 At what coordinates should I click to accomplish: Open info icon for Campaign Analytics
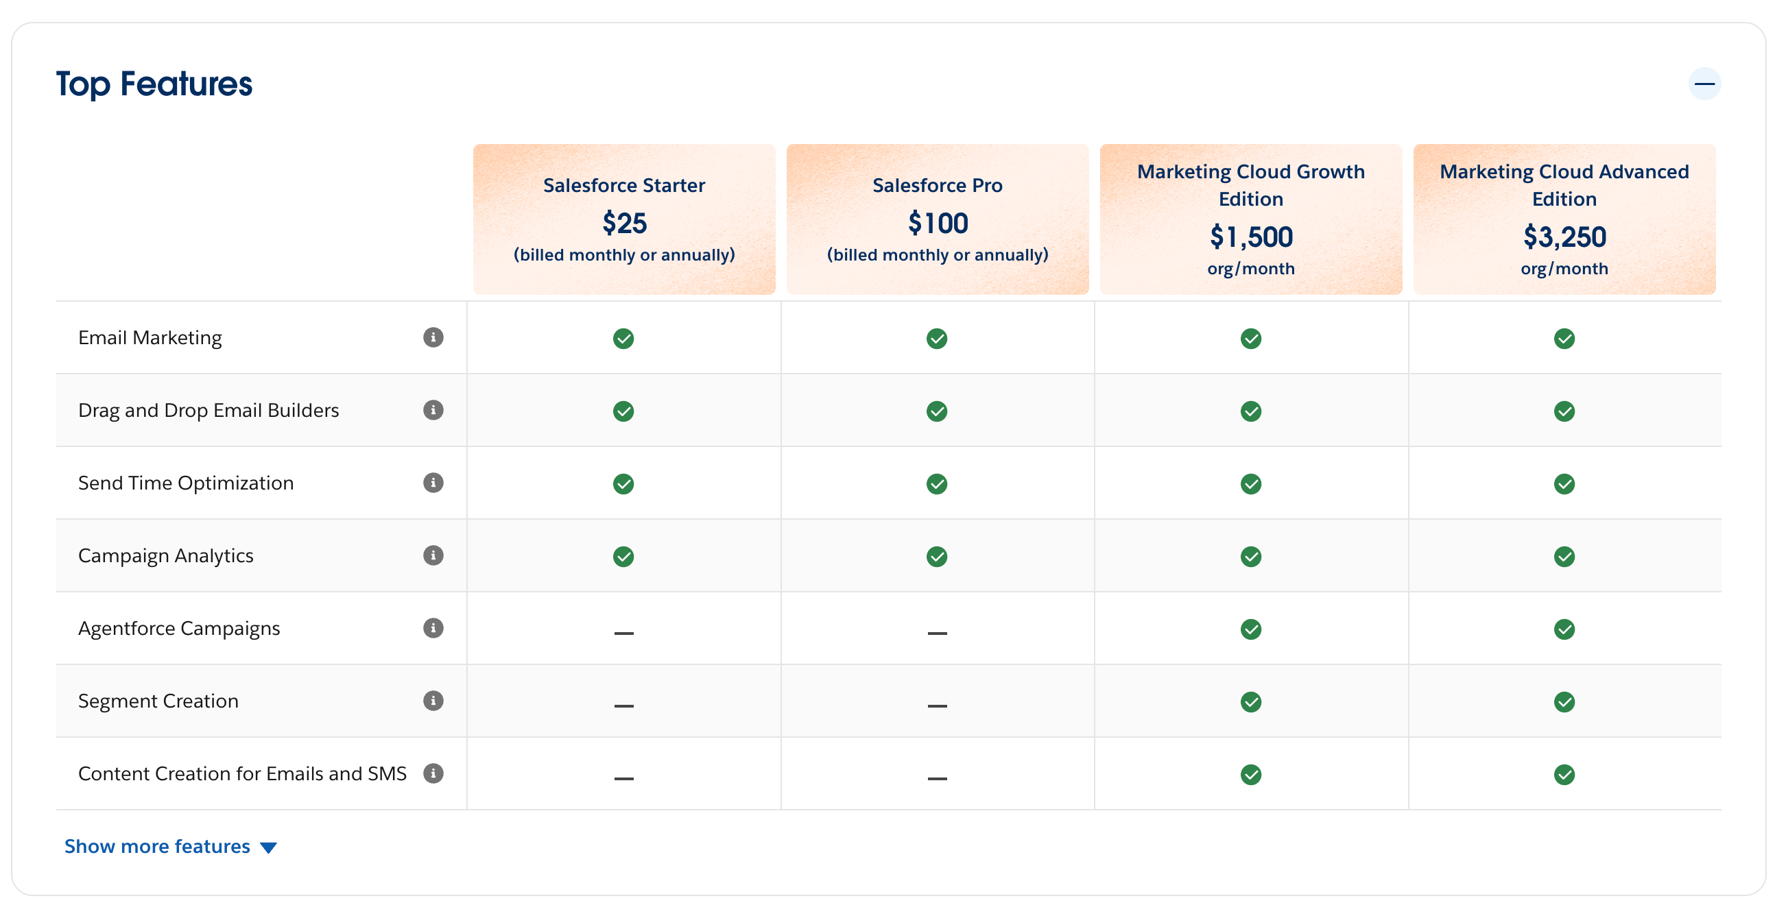click(x=433, y=556)
